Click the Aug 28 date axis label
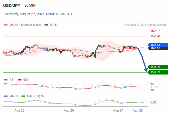 [x=138, y=110]
